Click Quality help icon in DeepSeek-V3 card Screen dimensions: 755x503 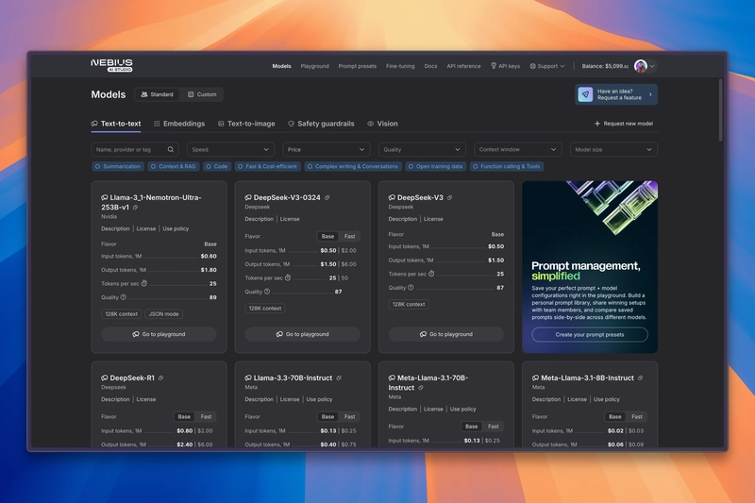[411, 288]
